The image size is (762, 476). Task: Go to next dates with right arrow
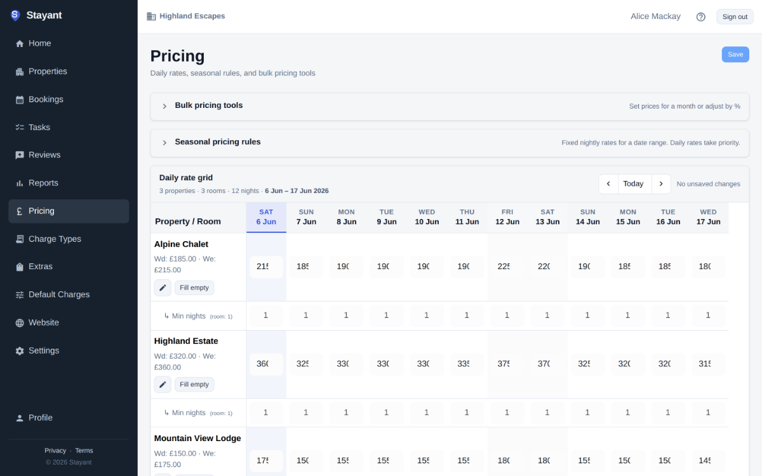[x=661, y=184]
